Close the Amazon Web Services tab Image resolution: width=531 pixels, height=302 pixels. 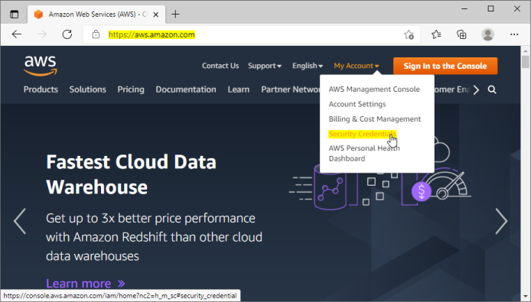(156, 15)
